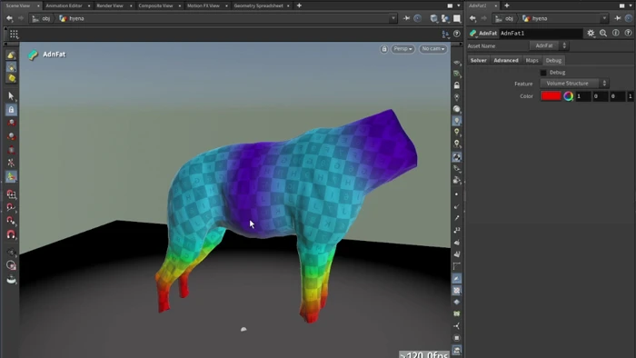Switch to the Render View tab
The width and height of the screenshot is (636, 358).
click(110, 5)
